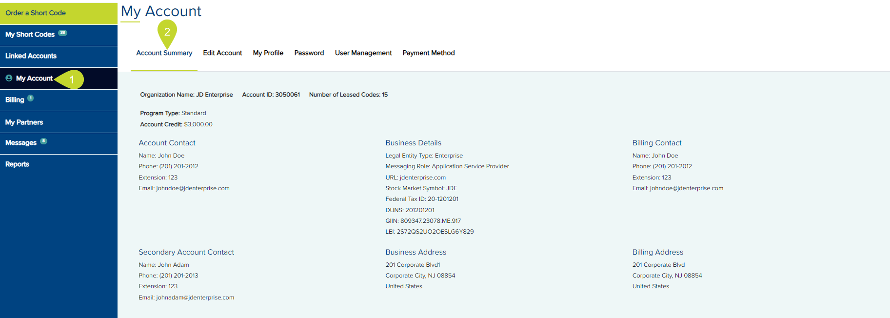Screen dimensions: 890x318
Task: Click the green callout marker numbered 1
Action: pyautogui.click(x=72, y=79)
